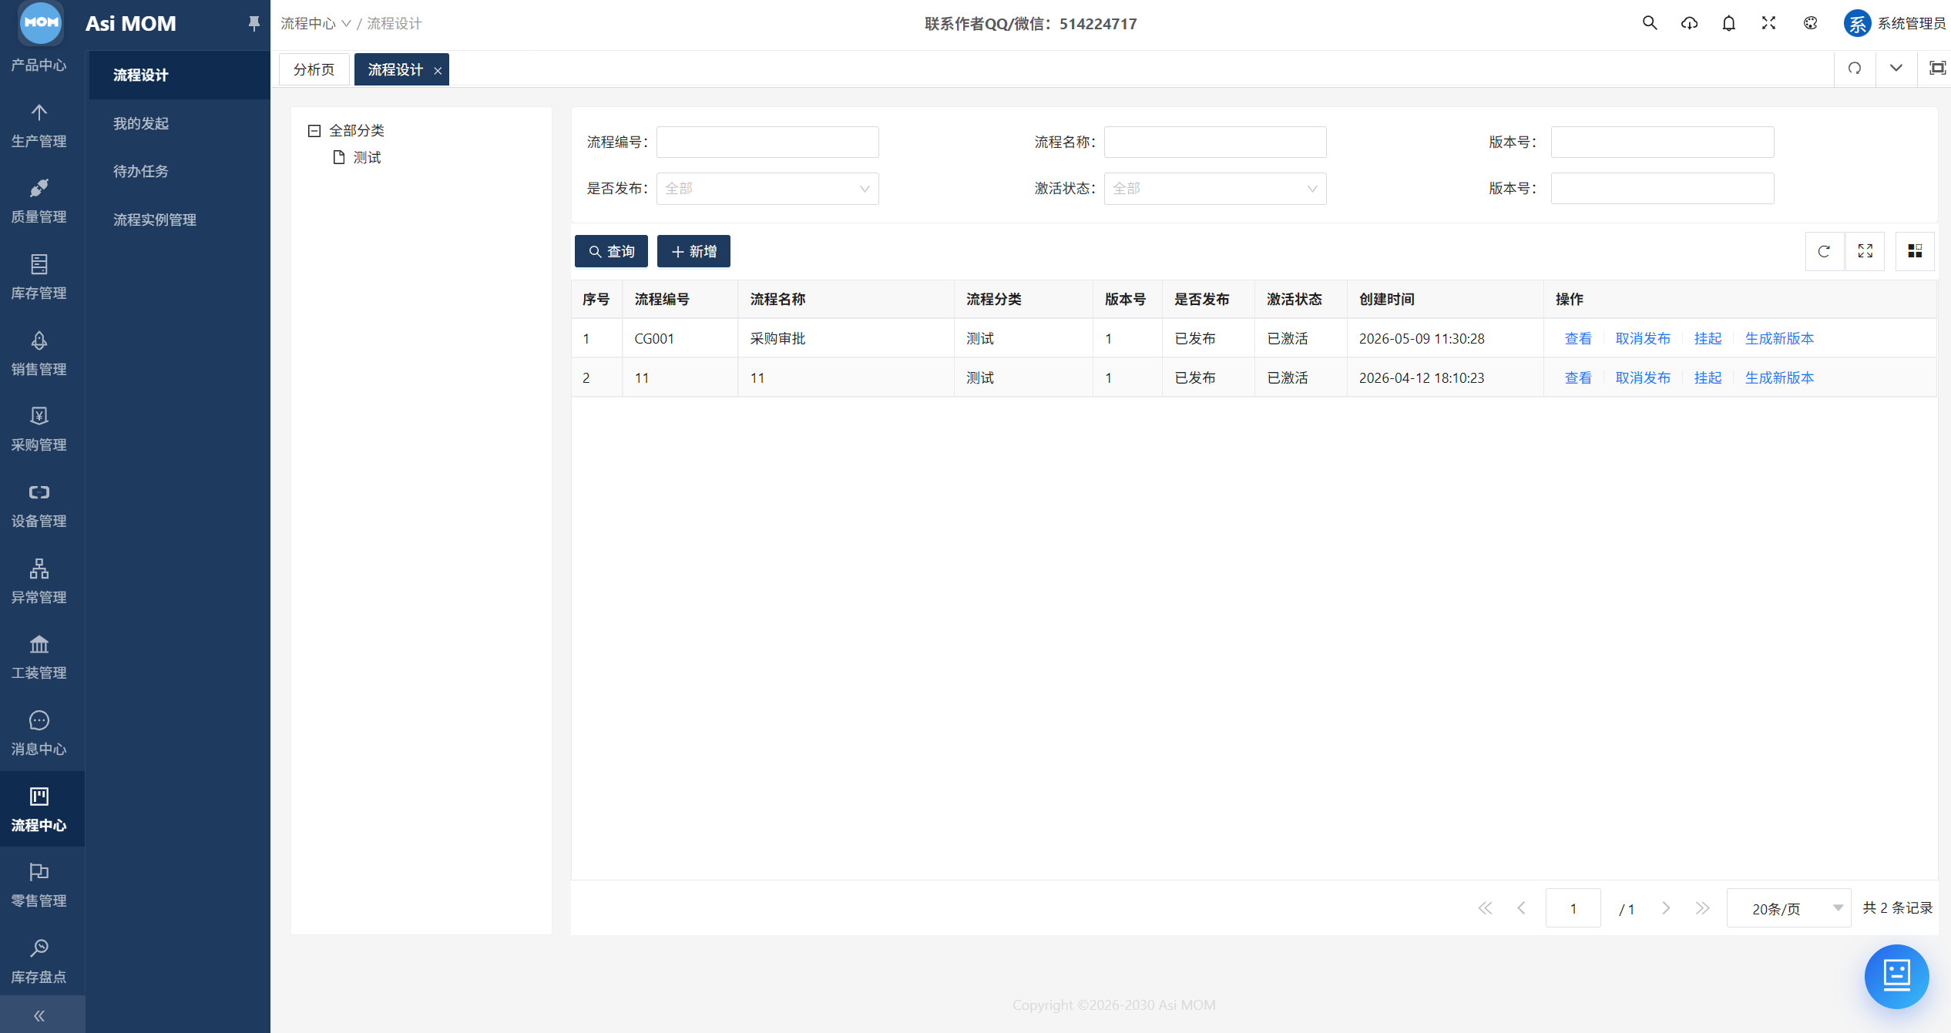This screenshot has width=1951, height=1033.
Task: Click the 查询 button
Action: click(x=611, y=251)
